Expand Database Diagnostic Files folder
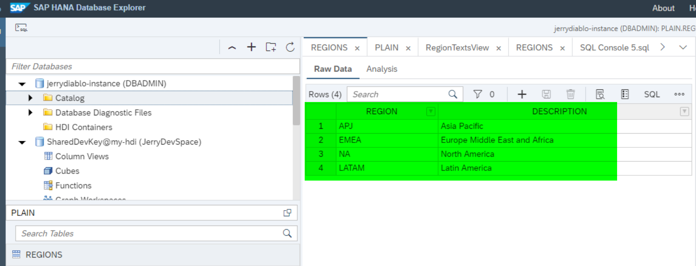 pos(30,113)
